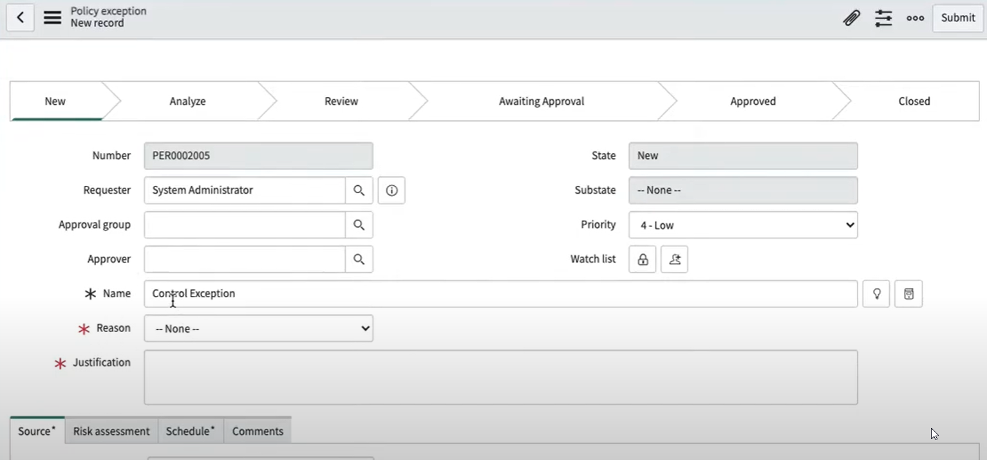The width and height of the screenshot is (987, 460).
Task: Unlock the Watch list padlock icon
Action: point(642,259)
